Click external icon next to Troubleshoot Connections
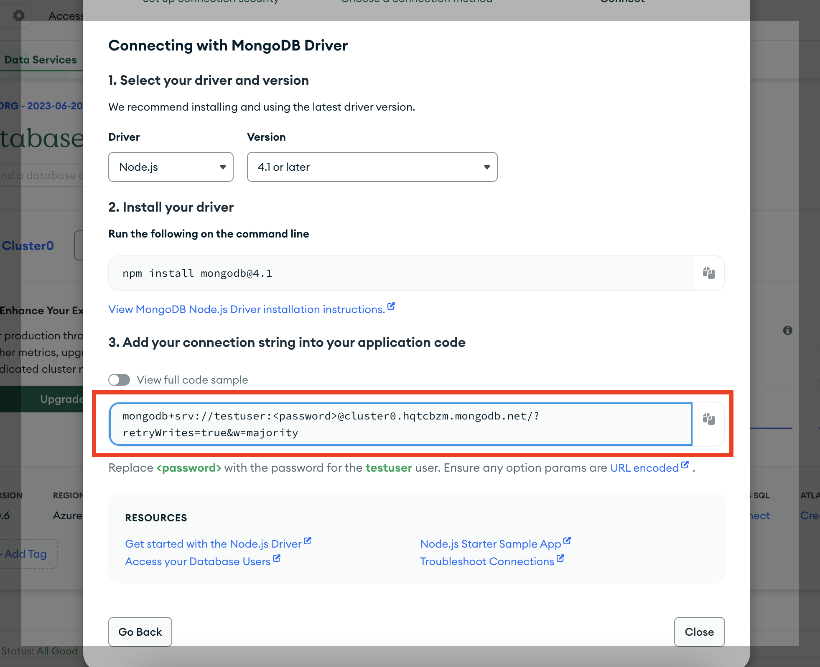Screen dimensions: 820x667 560,558
